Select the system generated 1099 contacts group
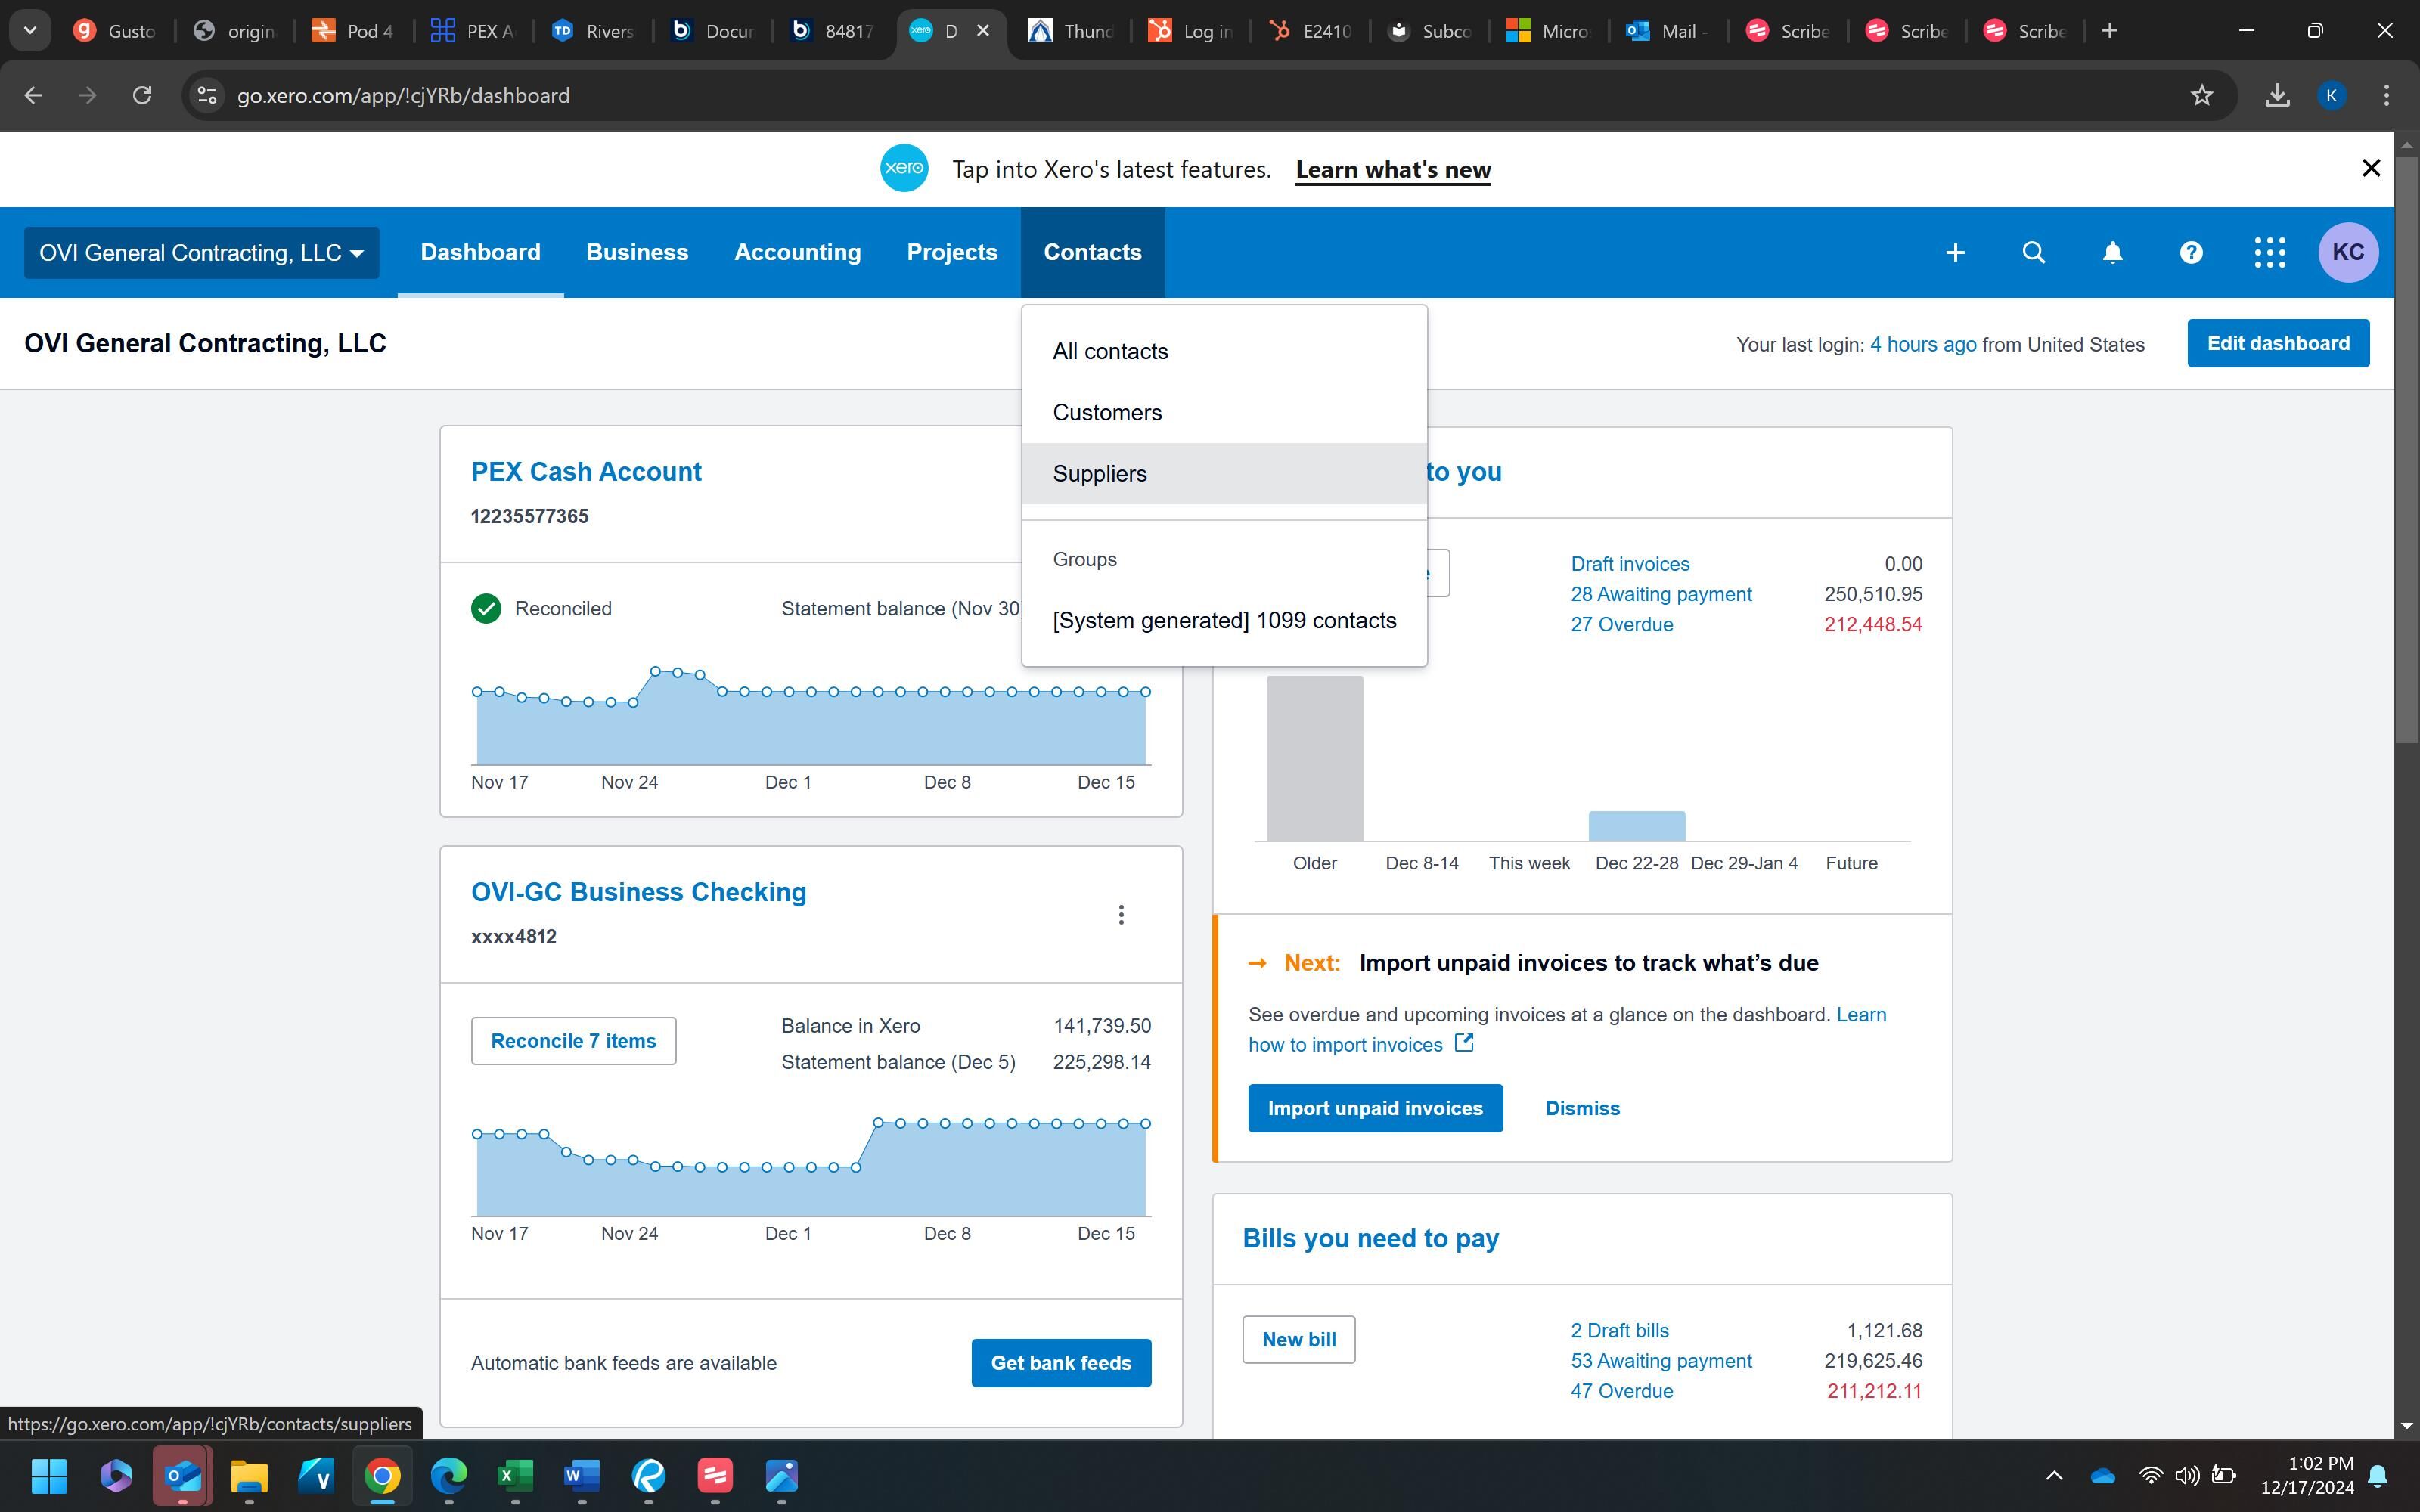The width and height of the screenshot is (2420, 1512). tap(1224, 621)
